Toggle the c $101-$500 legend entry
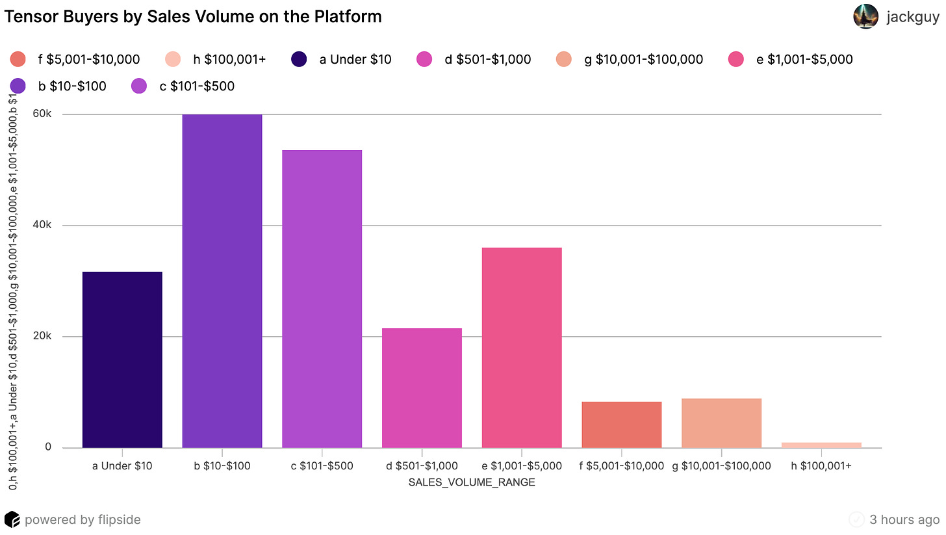946x535 pixels. 183,86
